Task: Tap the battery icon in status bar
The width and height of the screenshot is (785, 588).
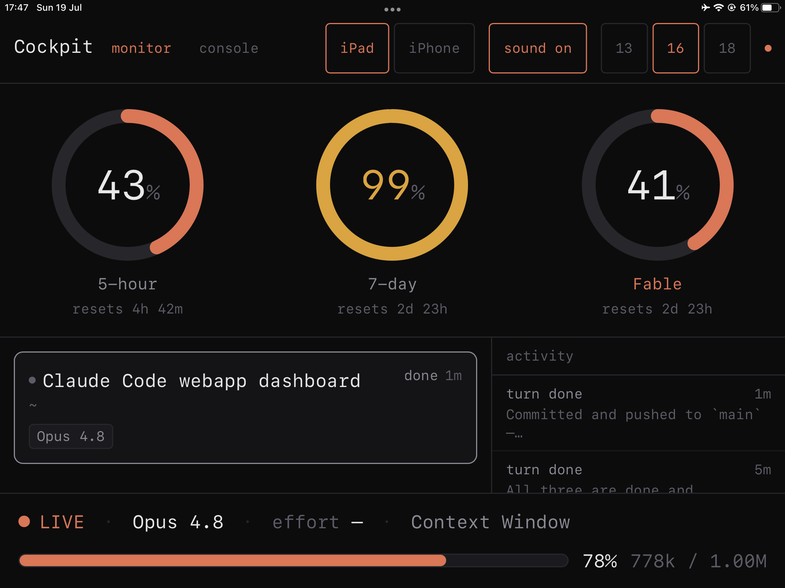Action: tap(770, 8)
